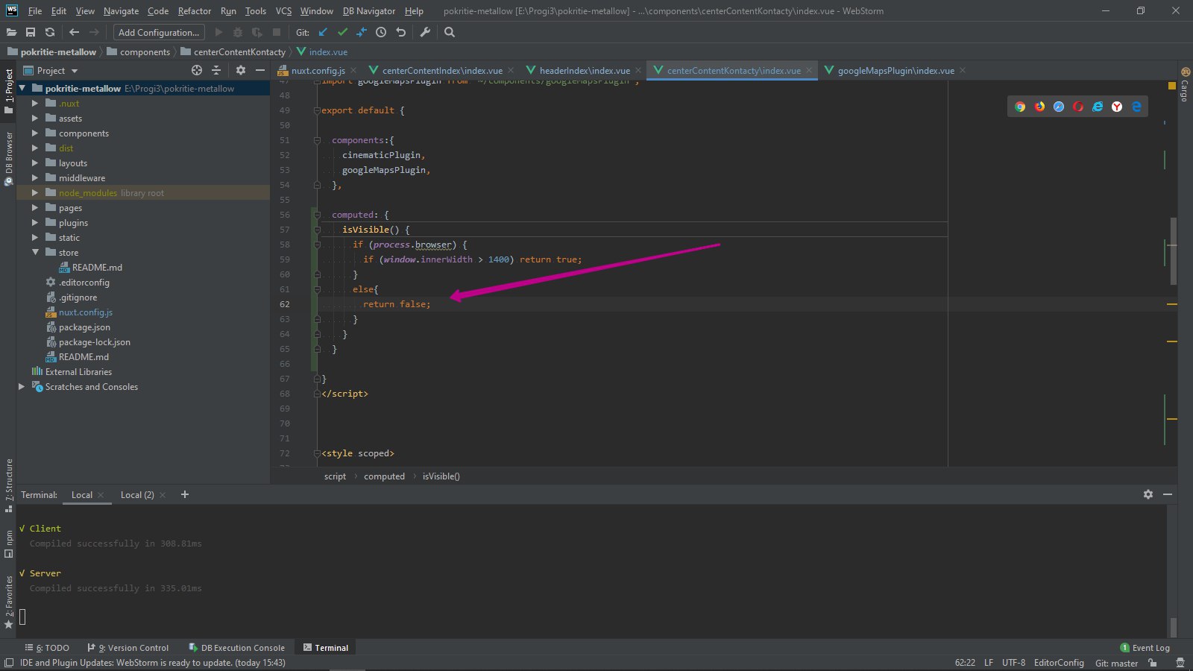Open settings wrench icon
This screenshot has height=671, width=1193.
click(x=425, y=32)
